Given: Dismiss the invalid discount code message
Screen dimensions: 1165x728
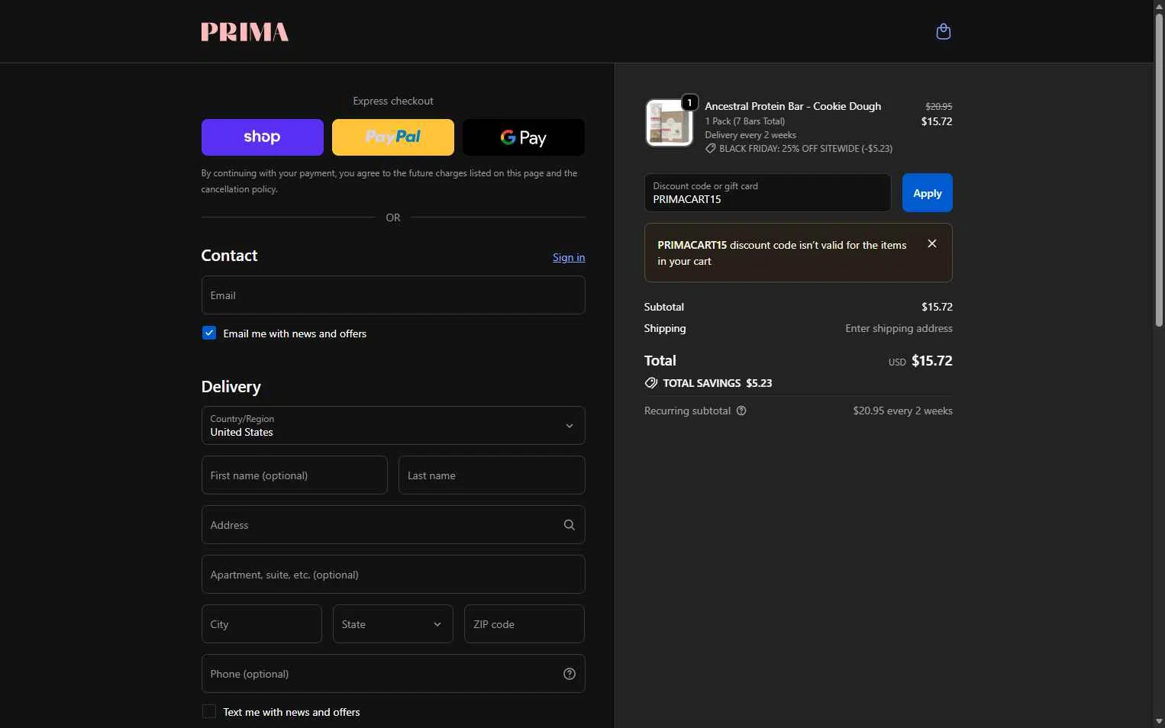Looking at the screenshot, I should pyautogui.click(x=932, y=243).
